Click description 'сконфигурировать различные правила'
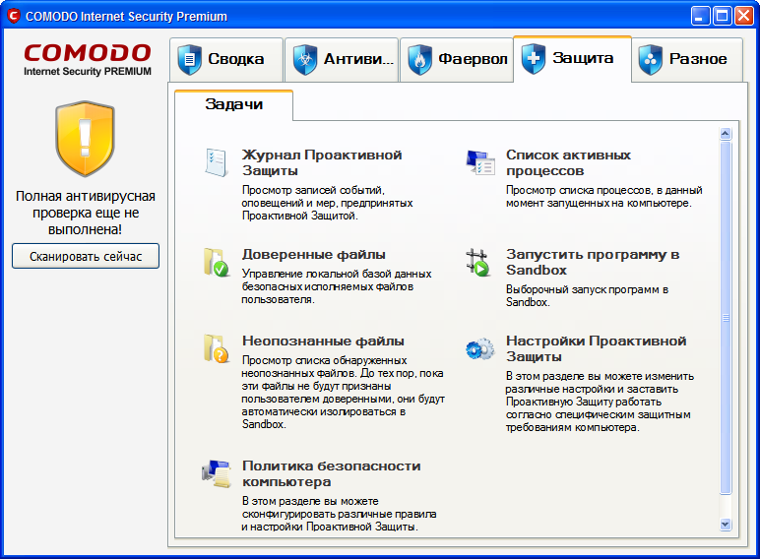760x559 pixels. [x=339, y=514]
